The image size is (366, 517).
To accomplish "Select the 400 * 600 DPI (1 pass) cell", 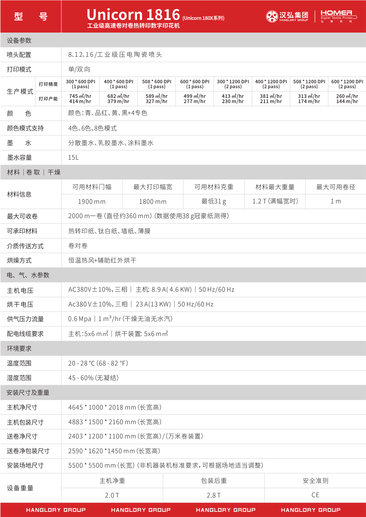I will [x=119, y=84].
